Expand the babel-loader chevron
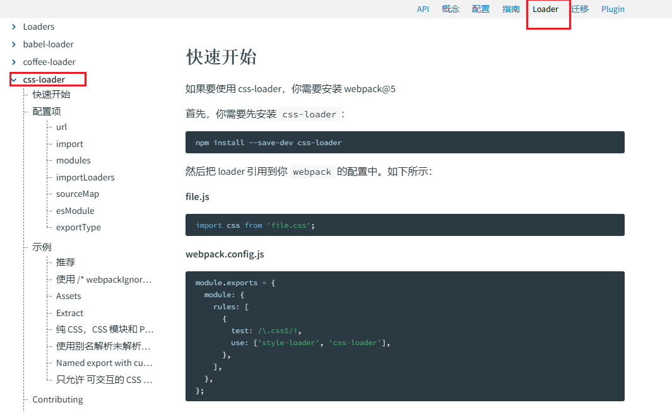Viewport: 672px width, 412px height. [x=14, y=44]
